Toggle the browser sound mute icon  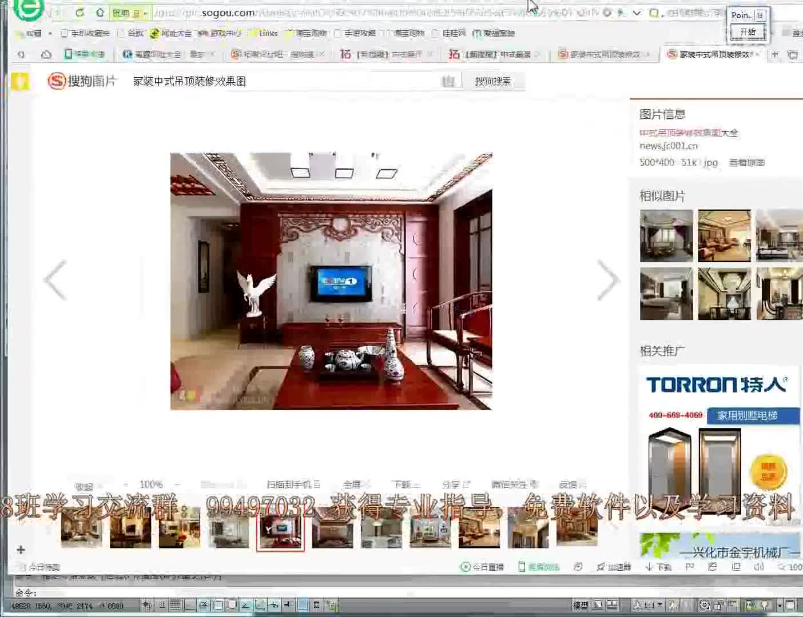[x=758, y=567]
